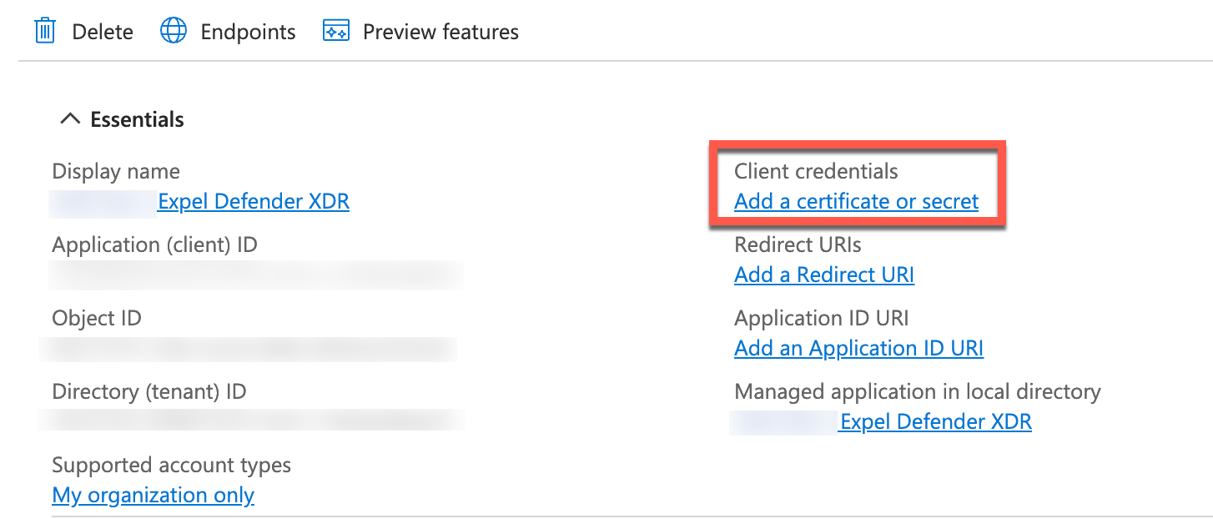Click the Preview features icon
Viewport: 1213px width, 519px height.
click(336, 32)
